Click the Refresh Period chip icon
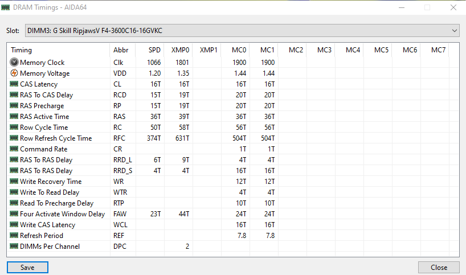 tap(14, 236)
